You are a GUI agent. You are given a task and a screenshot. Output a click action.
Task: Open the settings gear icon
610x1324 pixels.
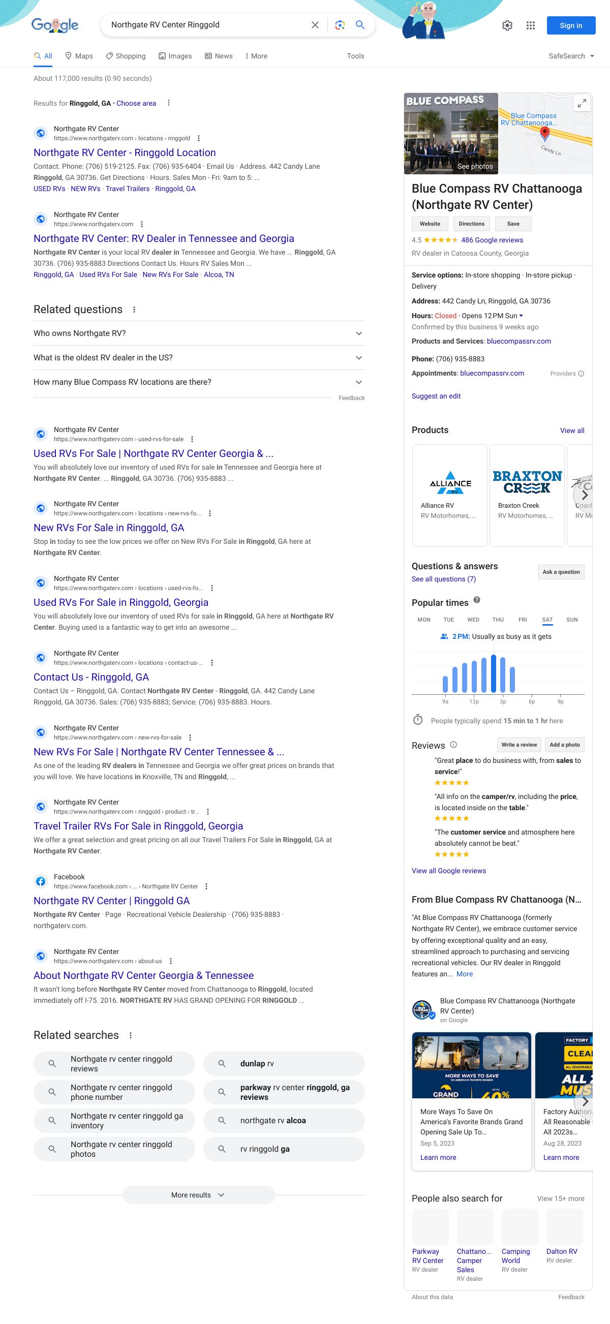507,26
